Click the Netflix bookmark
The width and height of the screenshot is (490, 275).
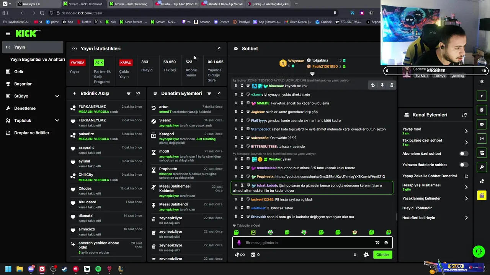click(x=83, y=22)
